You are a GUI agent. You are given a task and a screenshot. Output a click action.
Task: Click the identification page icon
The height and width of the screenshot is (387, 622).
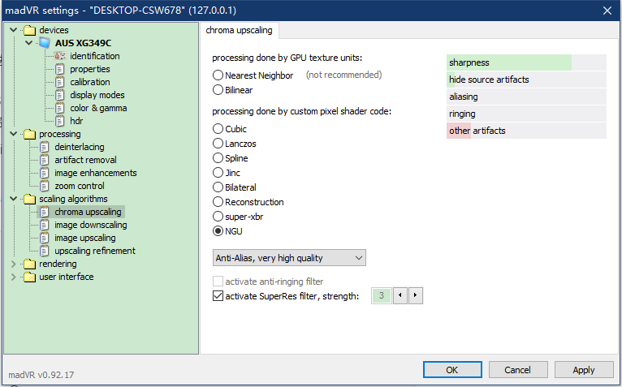59,56
